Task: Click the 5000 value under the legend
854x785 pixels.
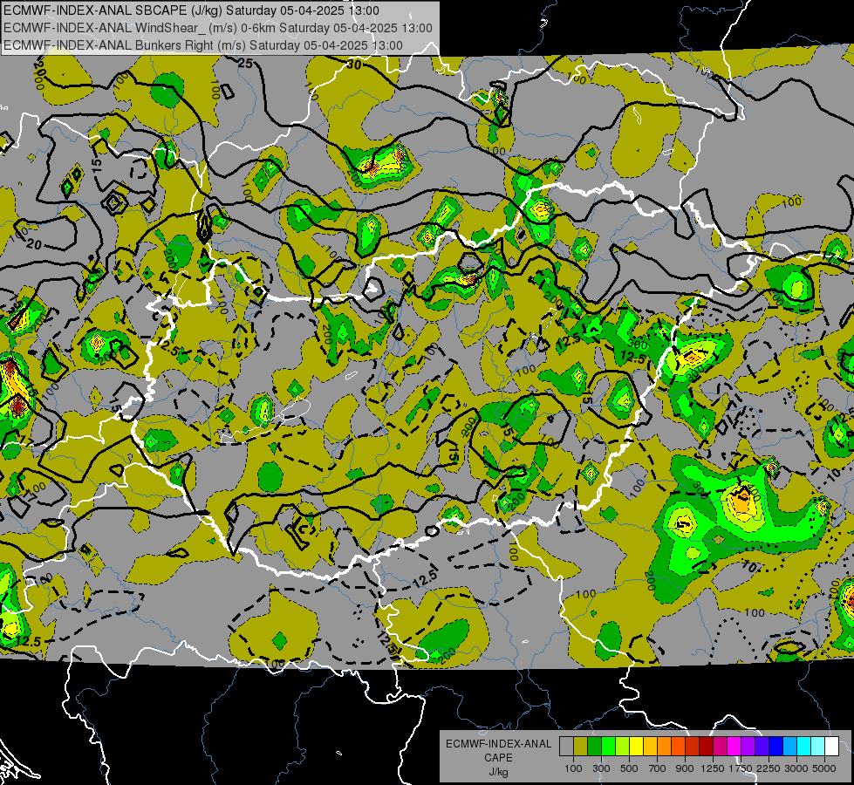Action: click(824, 768)
